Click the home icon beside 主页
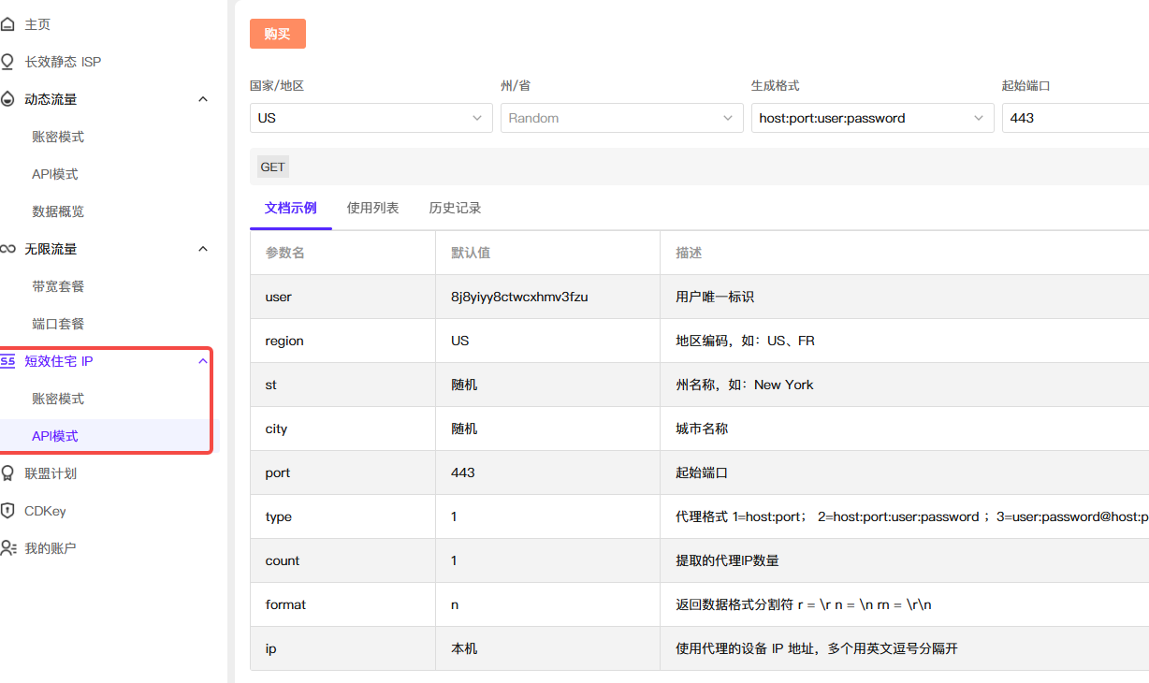Screen dimensions: 1149x683 point(8,24)
